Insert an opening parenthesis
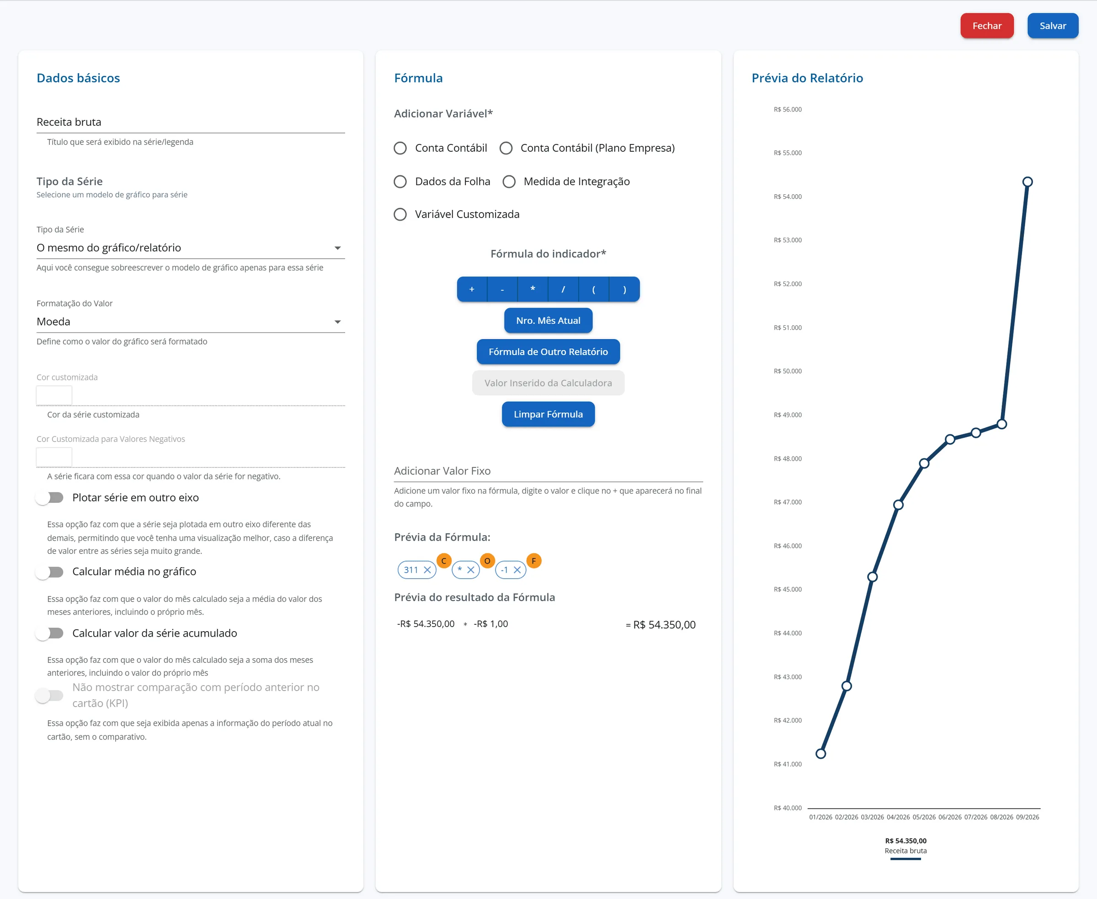Viewport: 1097px width, 899px height. click(594, 289)
